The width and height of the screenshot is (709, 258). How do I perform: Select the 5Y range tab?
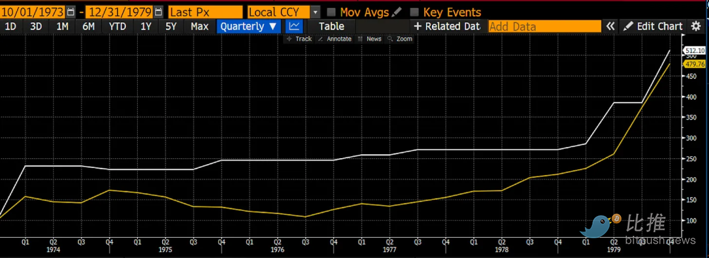(171, 26)
